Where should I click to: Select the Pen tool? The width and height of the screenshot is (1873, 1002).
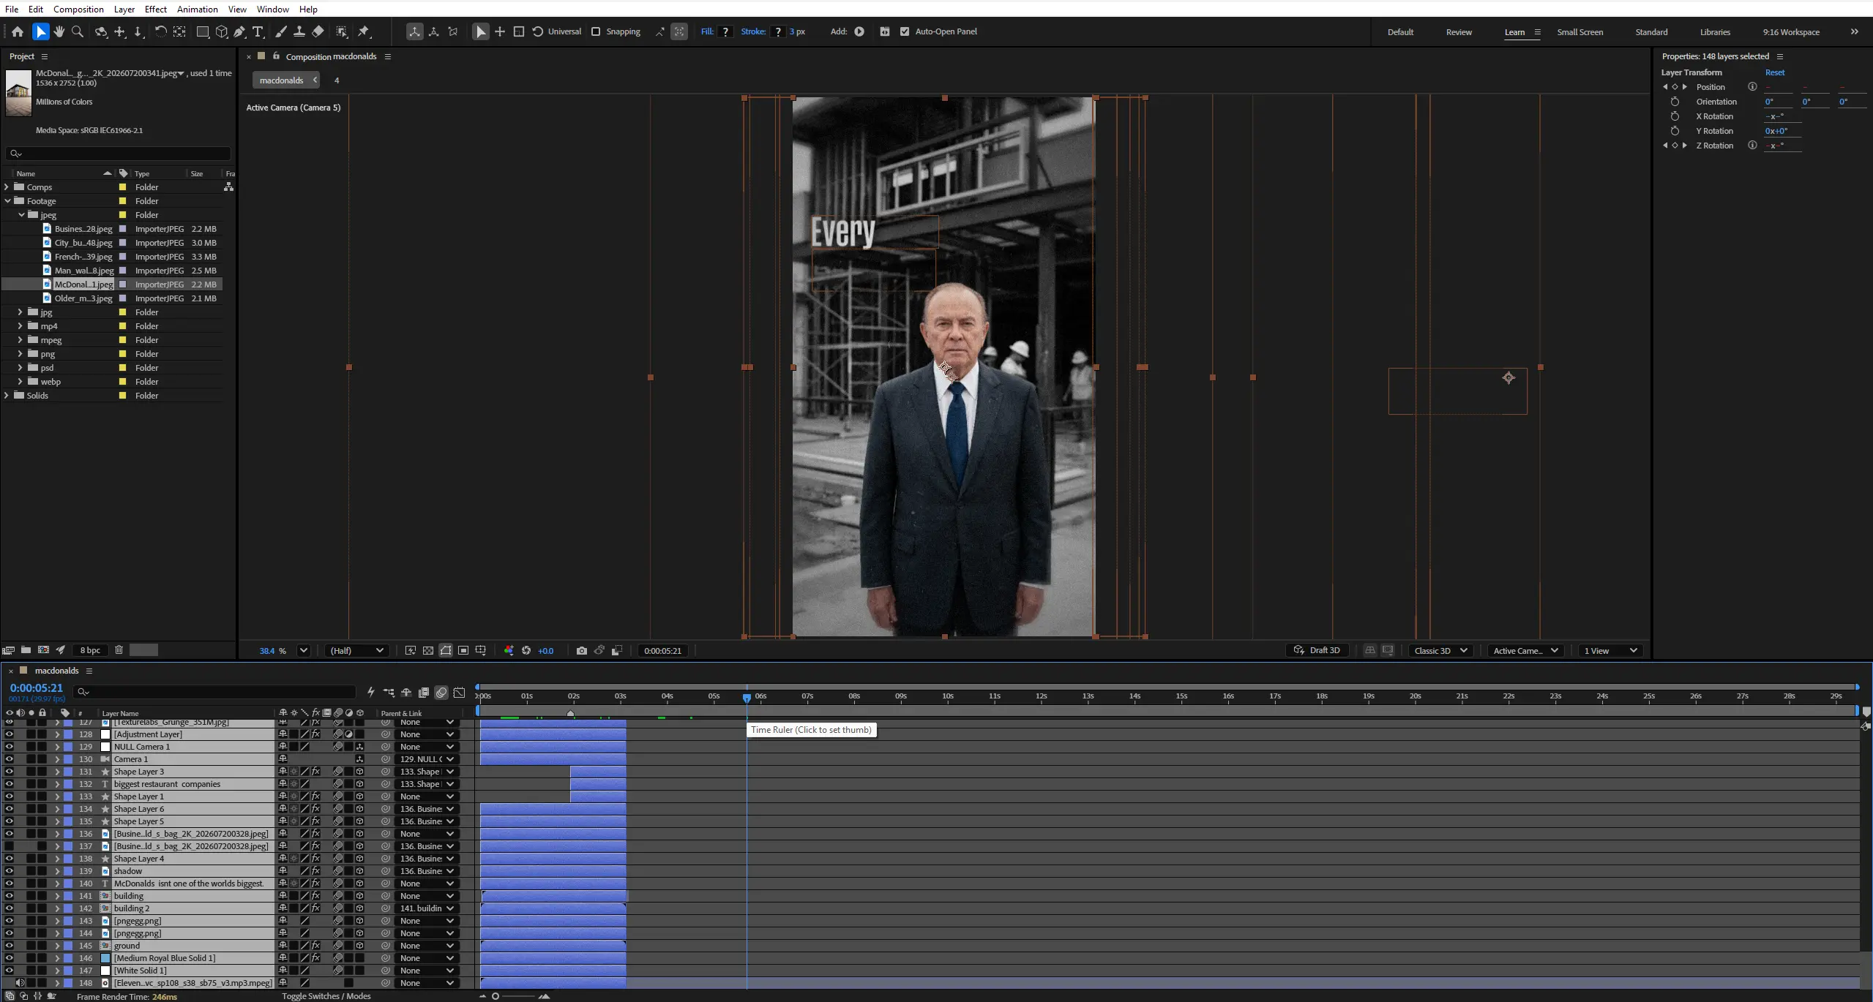click(x=240, y=31)
